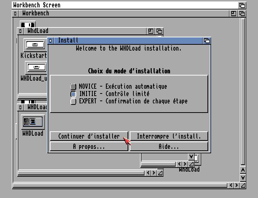The width and height of the screenshot is (258, 198).
Task: Click Interrompre l'install. button
Action: point(169,136)
